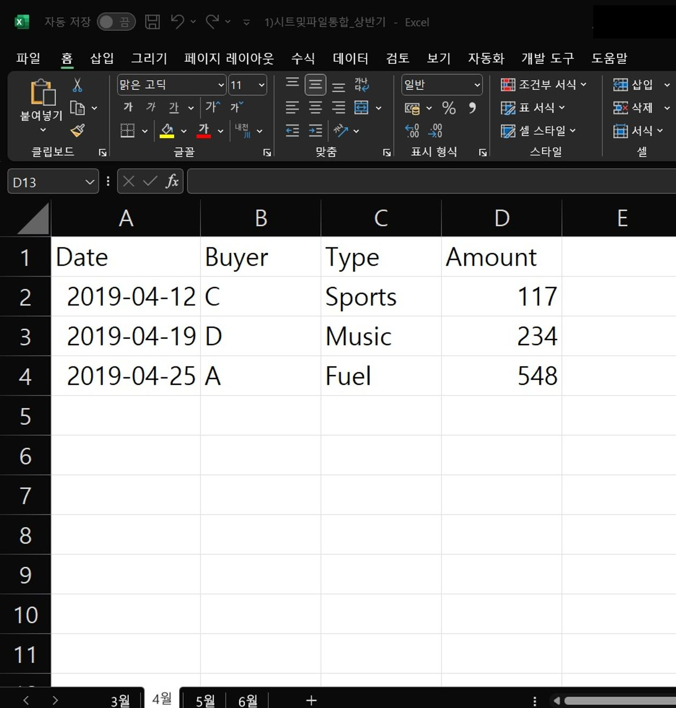Apply the yellow fill color

point(167,130)
